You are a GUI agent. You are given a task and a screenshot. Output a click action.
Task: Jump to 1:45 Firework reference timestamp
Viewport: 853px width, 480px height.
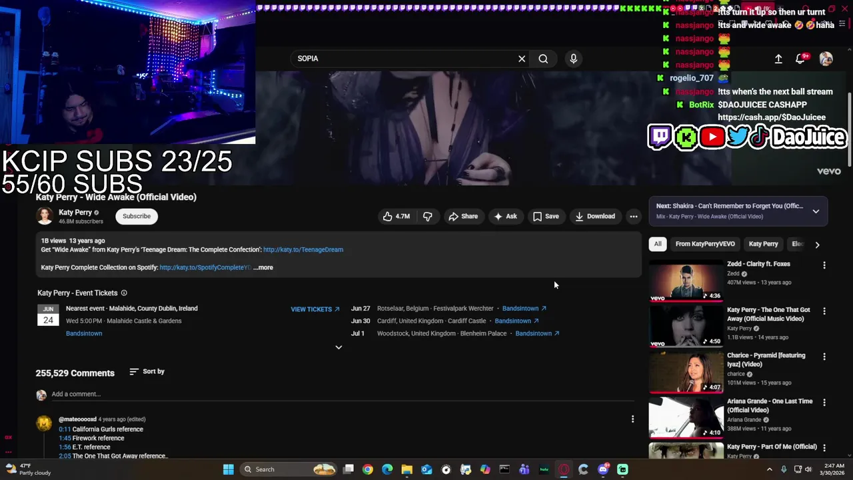(x=65, y=438)
